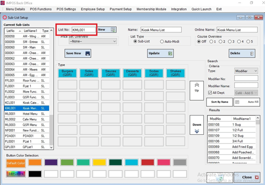This screenshot has height=185, width=265.
Task: Set Course Overview to 3
Action: [229, 42]
